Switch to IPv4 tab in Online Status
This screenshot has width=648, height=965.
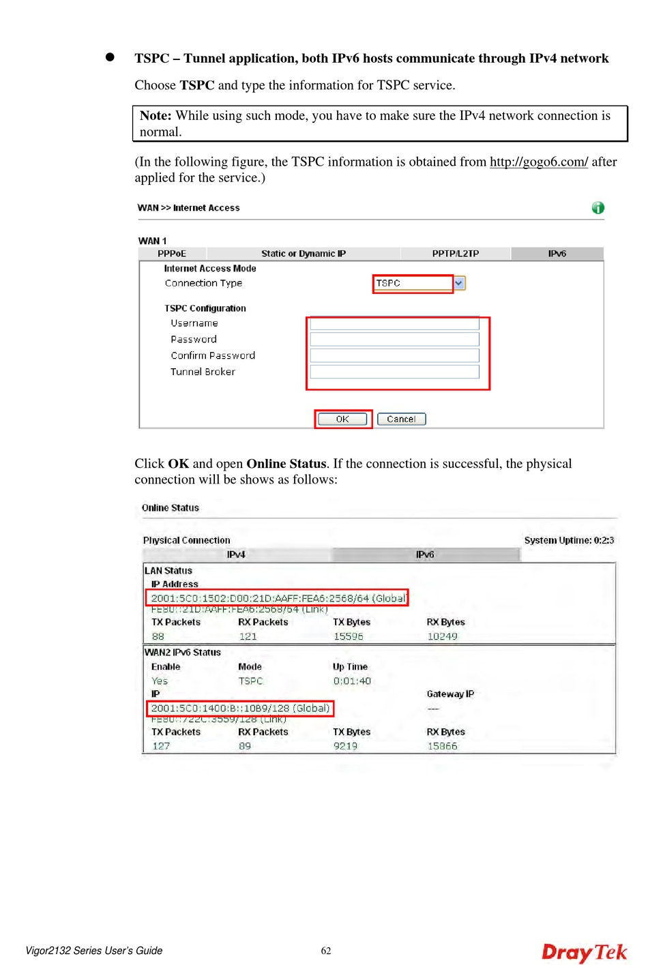pos(236,554)
